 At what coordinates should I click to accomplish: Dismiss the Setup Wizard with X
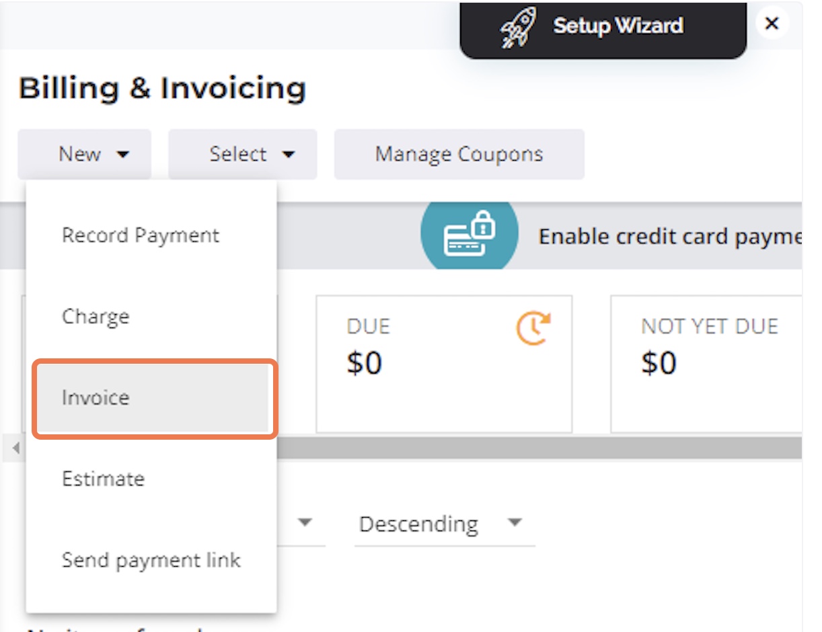(x=772, y=24)
